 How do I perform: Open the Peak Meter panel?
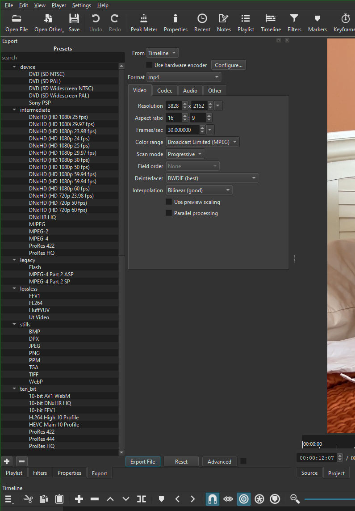click(x=144, y=23)
